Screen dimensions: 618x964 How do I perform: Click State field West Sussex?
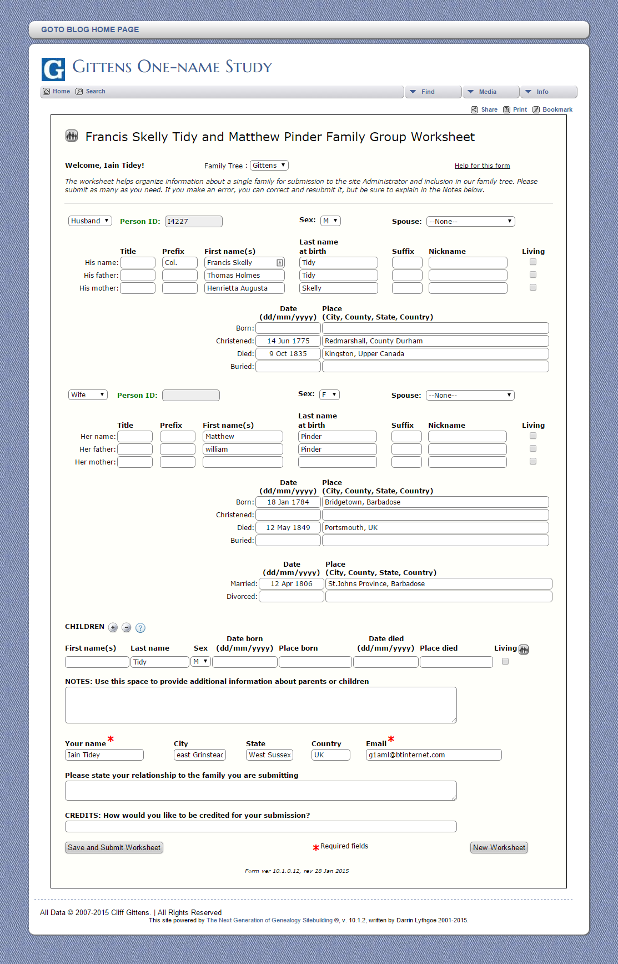(269, 755)
